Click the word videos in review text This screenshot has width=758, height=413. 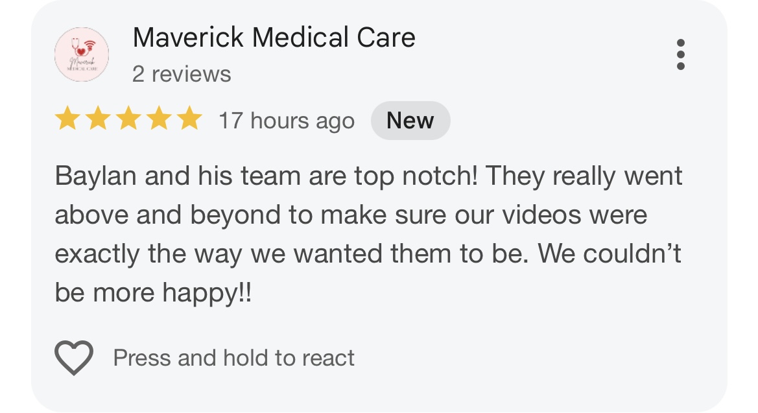pyautogui.click(x=541, y=215)
